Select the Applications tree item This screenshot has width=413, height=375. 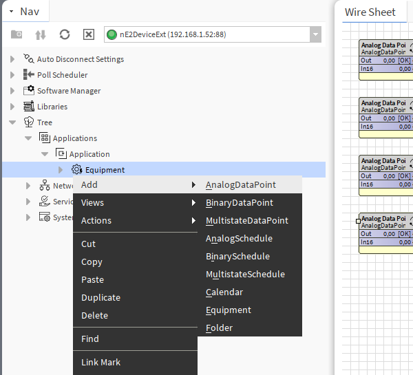(x=75, y=138)
